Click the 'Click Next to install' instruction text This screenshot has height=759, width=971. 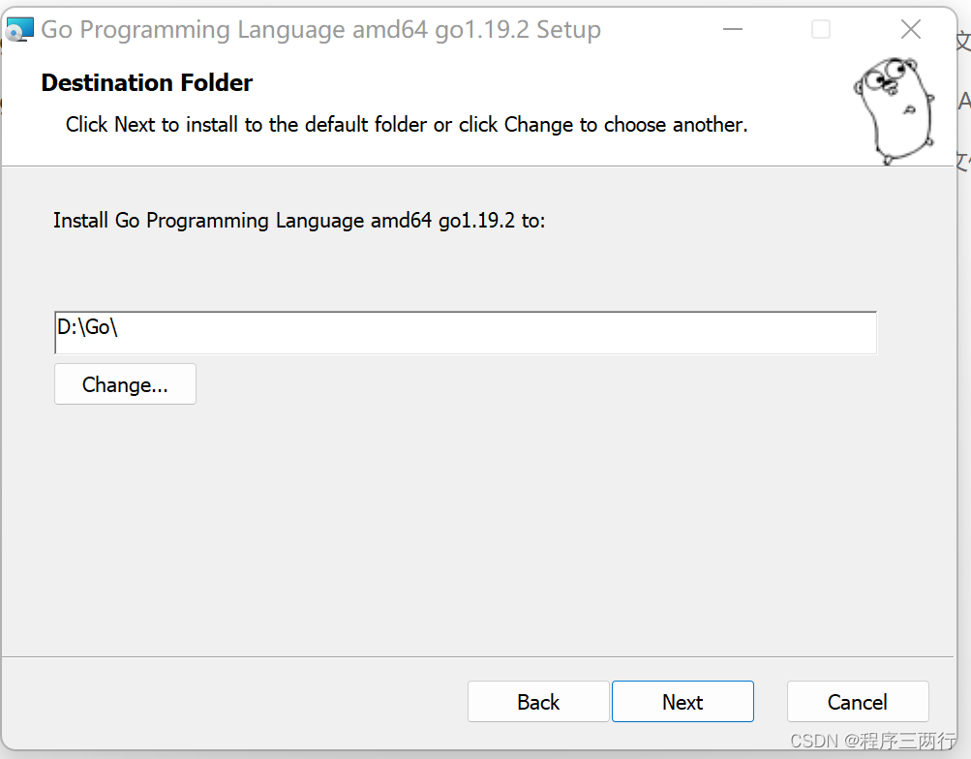click(x=407, y=125)
